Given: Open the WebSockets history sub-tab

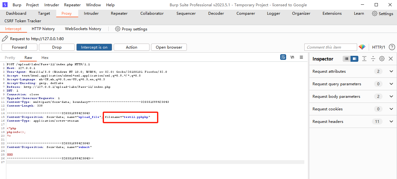Looking at the screenshot, I should click(83, 29).
